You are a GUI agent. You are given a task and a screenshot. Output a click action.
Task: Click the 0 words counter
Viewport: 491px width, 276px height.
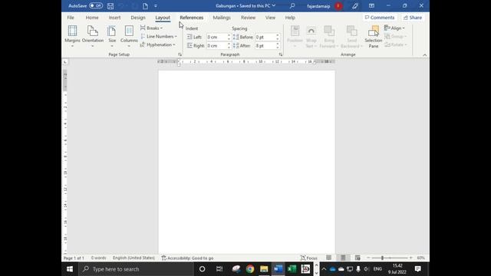click(x=98, y=258)
